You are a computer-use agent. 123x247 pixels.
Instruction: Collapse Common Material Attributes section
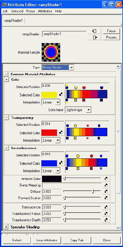pyautogui.click(x=6, y=74)
